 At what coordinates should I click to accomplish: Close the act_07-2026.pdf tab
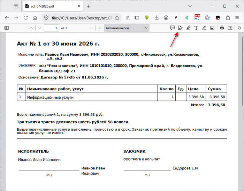pyautogui.click(x=79, y=6)
